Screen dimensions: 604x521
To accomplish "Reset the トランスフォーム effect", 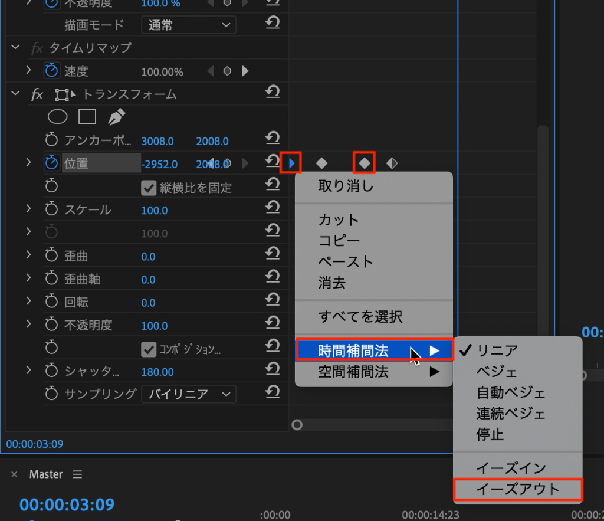I will click(x=273, y=92).
